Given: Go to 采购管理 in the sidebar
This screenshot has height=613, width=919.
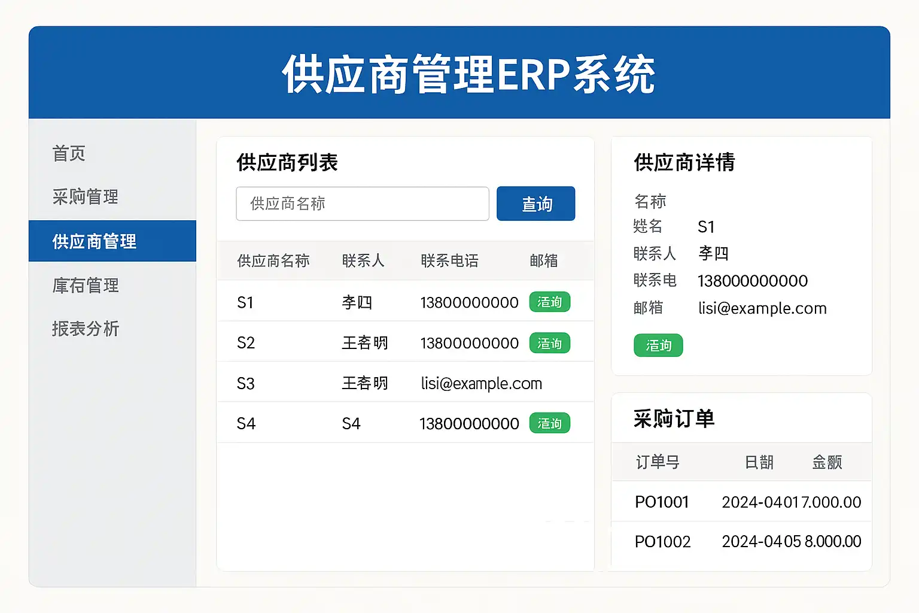Looking at the screenshot, I should point(85,197).
